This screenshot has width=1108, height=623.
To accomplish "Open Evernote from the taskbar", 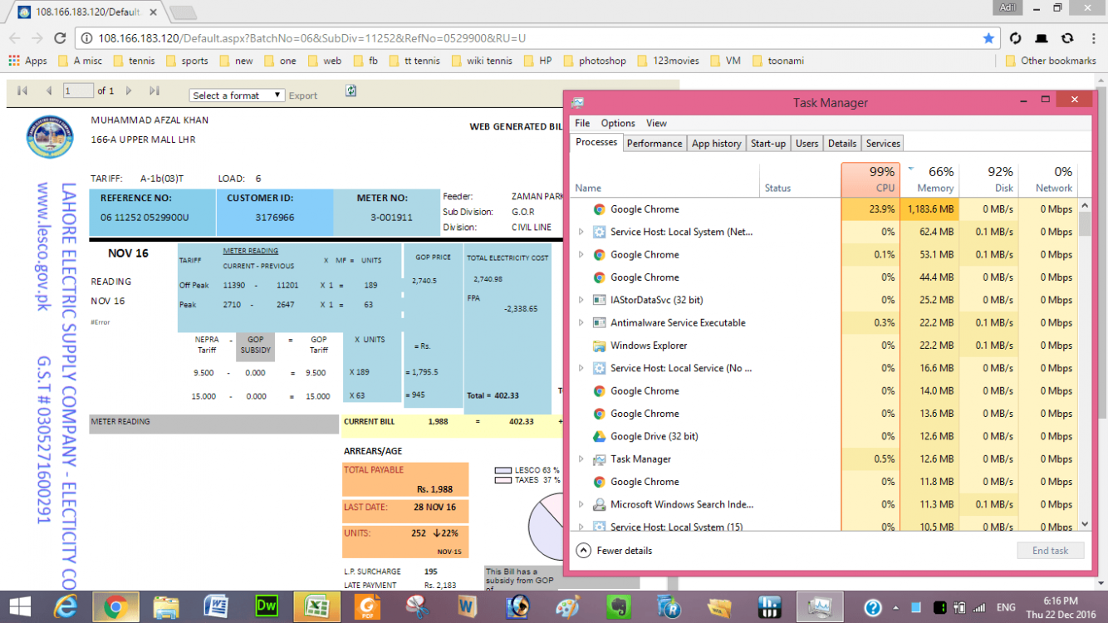I will pyautogui.click(x=617, y=607).
